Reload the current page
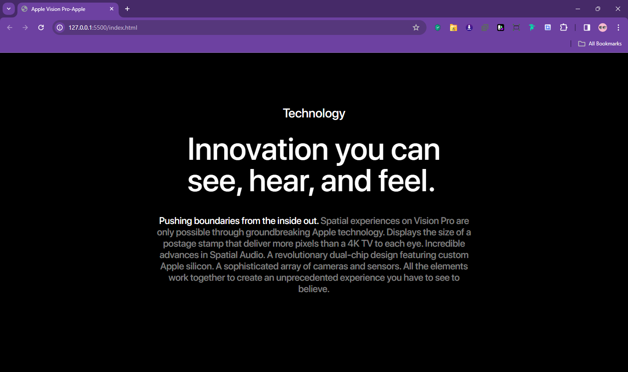The image size is (628, 372). pyautogui.click(x=41, y=28)
